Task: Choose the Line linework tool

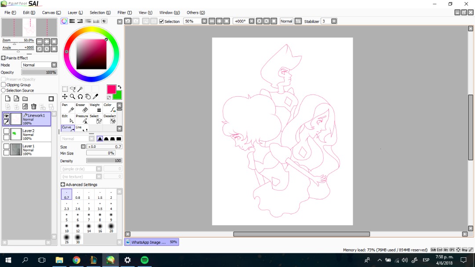Action: pos(82,128)
